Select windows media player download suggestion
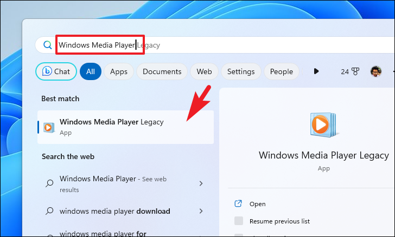This screenshot has height=237, width=395. [125, 211]
